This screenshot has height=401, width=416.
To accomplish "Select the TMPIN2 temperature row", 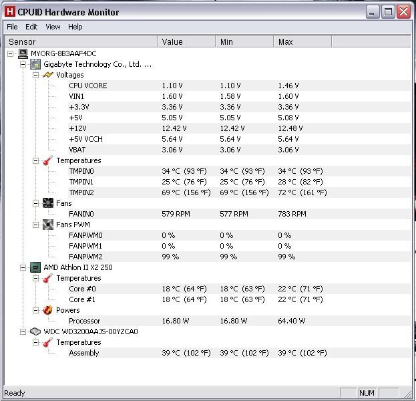I will tap(239, 192).
